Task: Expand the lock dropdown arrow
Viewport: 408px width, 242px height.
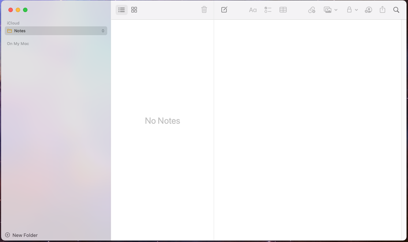Action: [x=356, y=10]
